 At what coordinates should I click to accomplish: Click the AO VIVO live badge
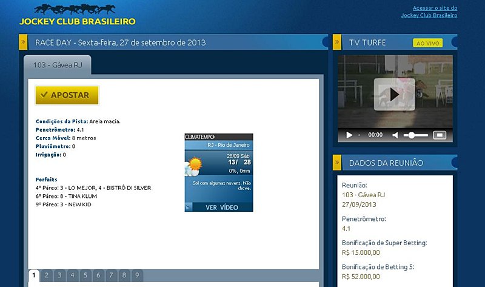tap(428, 43)
